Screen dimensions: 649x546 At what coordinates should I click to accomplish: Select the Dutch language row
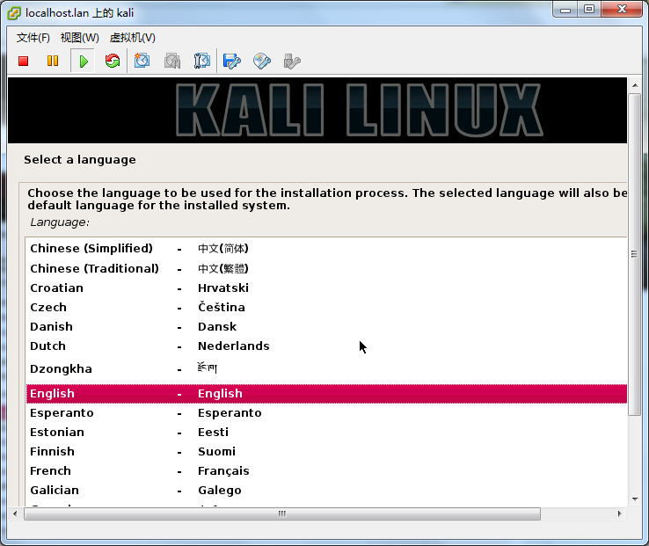point(326,346)
